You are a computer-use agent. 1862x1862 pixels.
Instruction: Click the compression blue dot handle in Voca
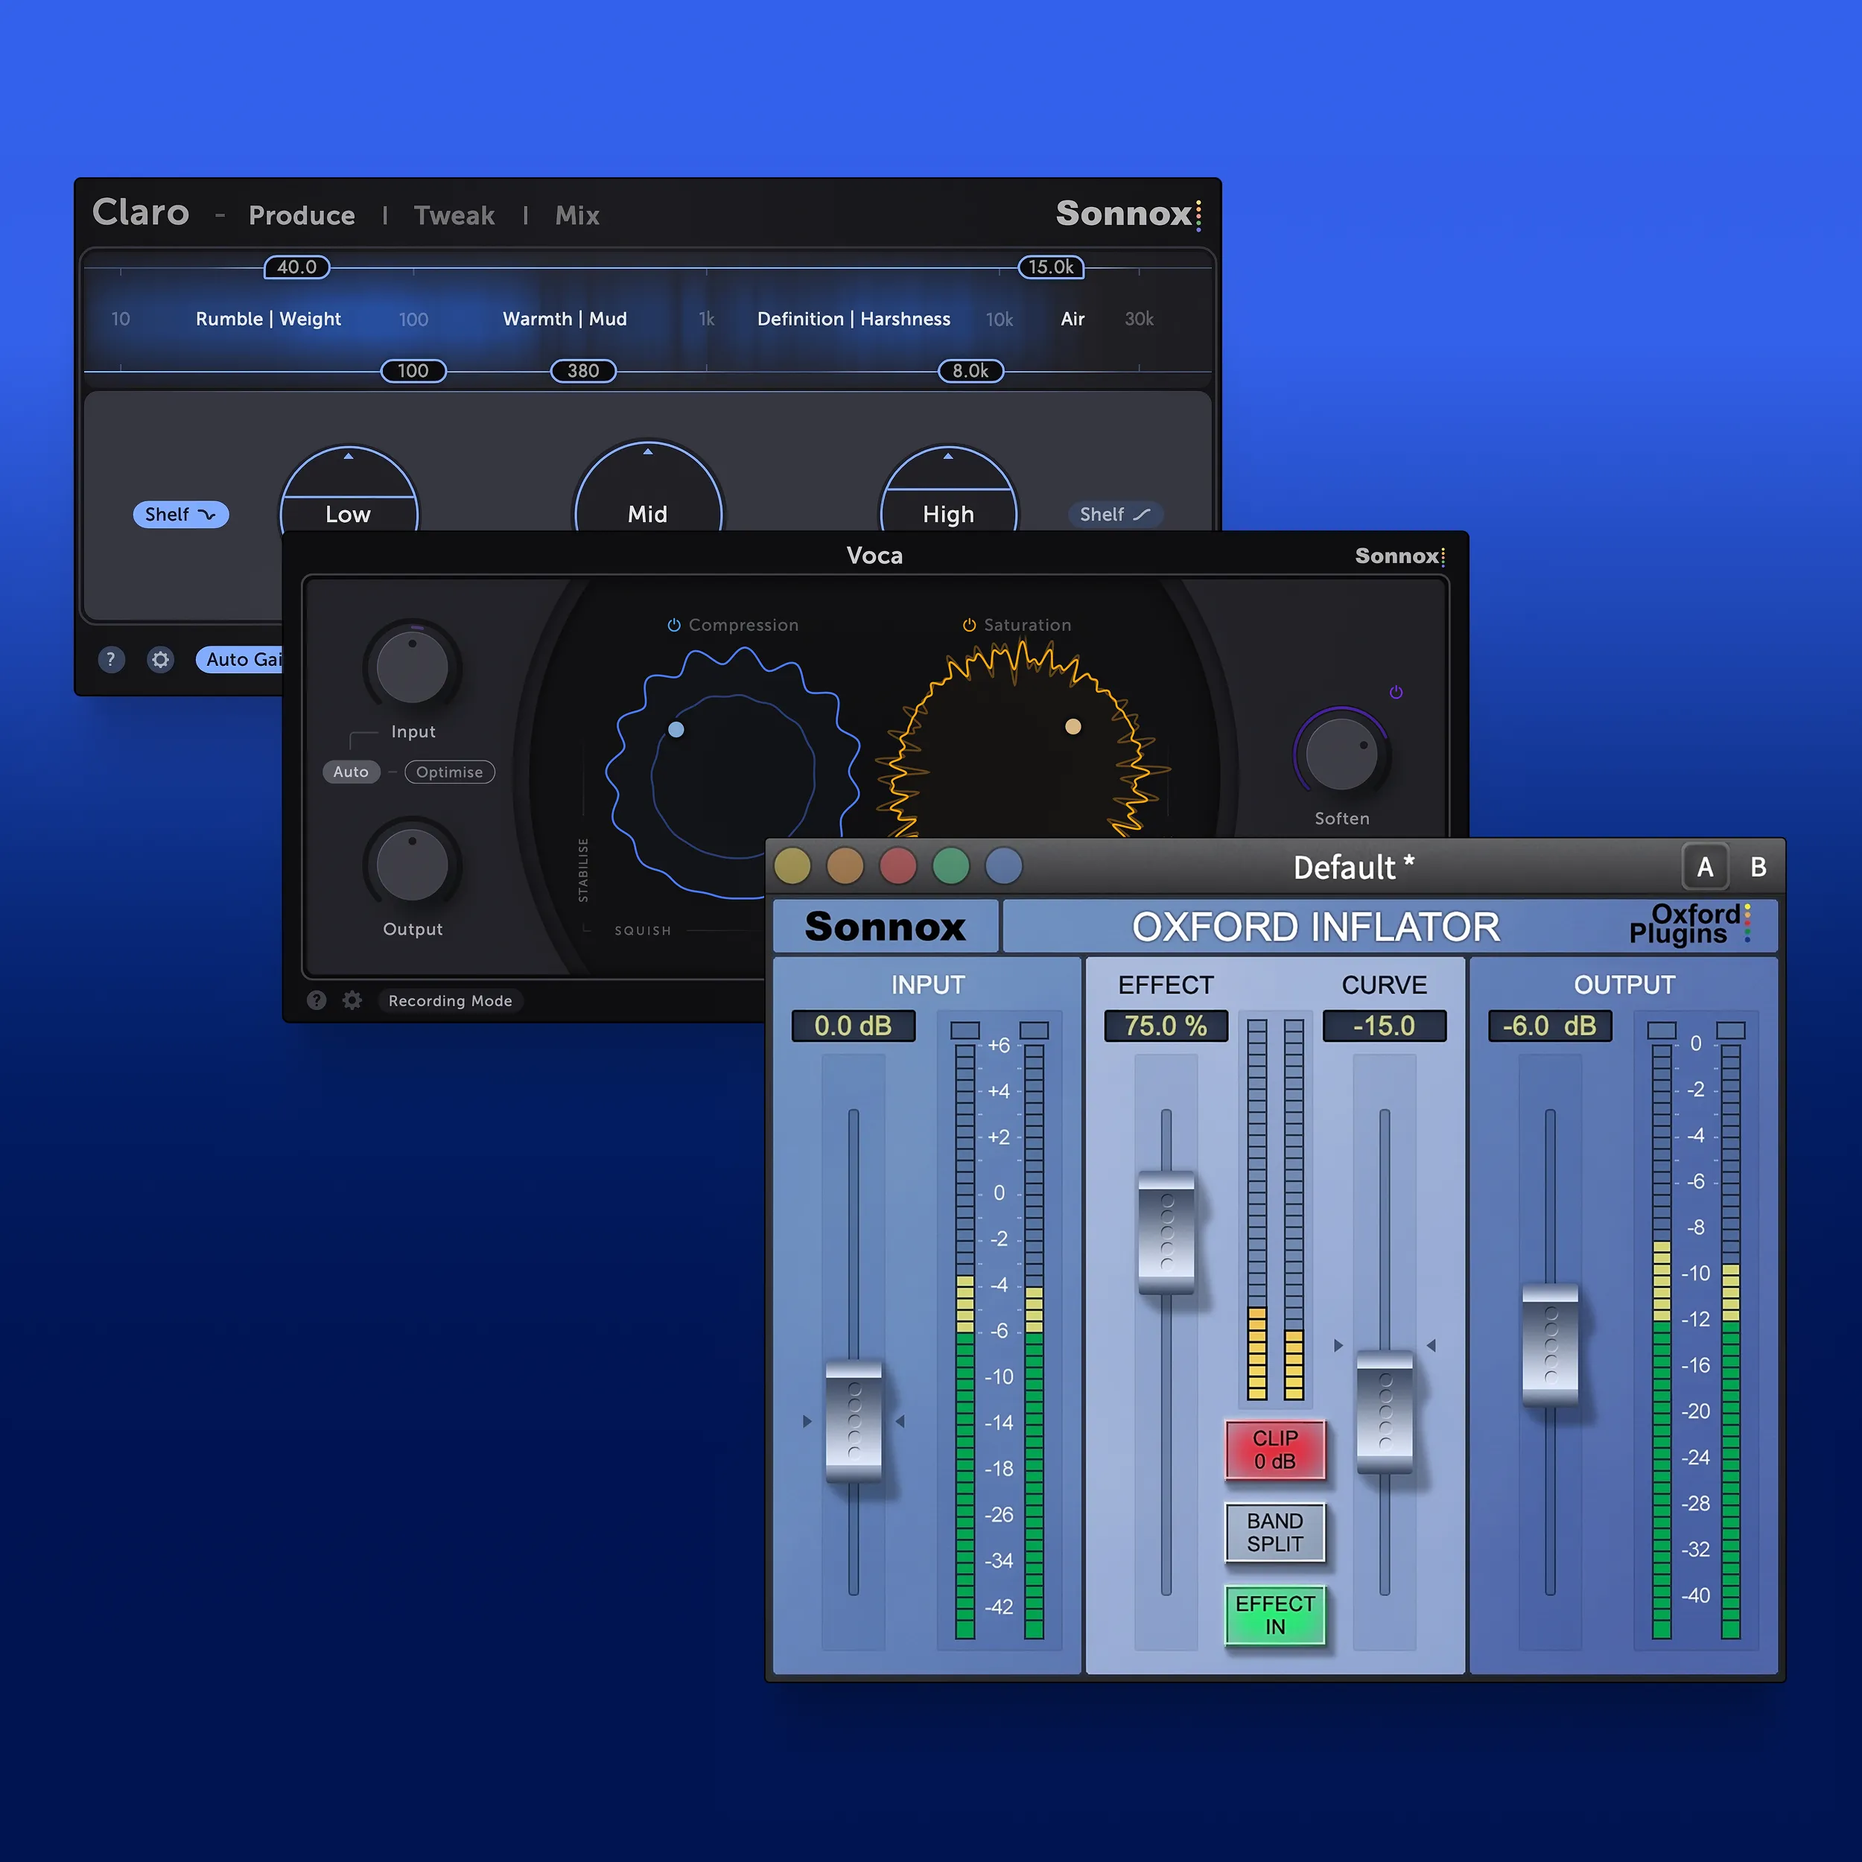(x=676, y=730)
